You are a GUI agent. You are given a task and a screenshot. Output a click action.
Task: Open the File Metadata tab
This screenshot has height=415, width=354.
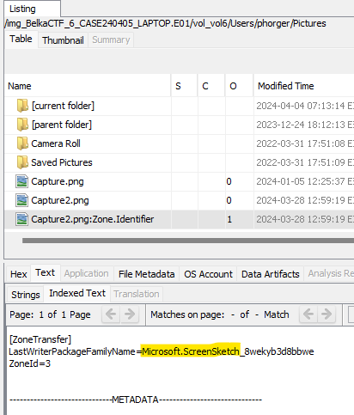click(x=146, y=274)
